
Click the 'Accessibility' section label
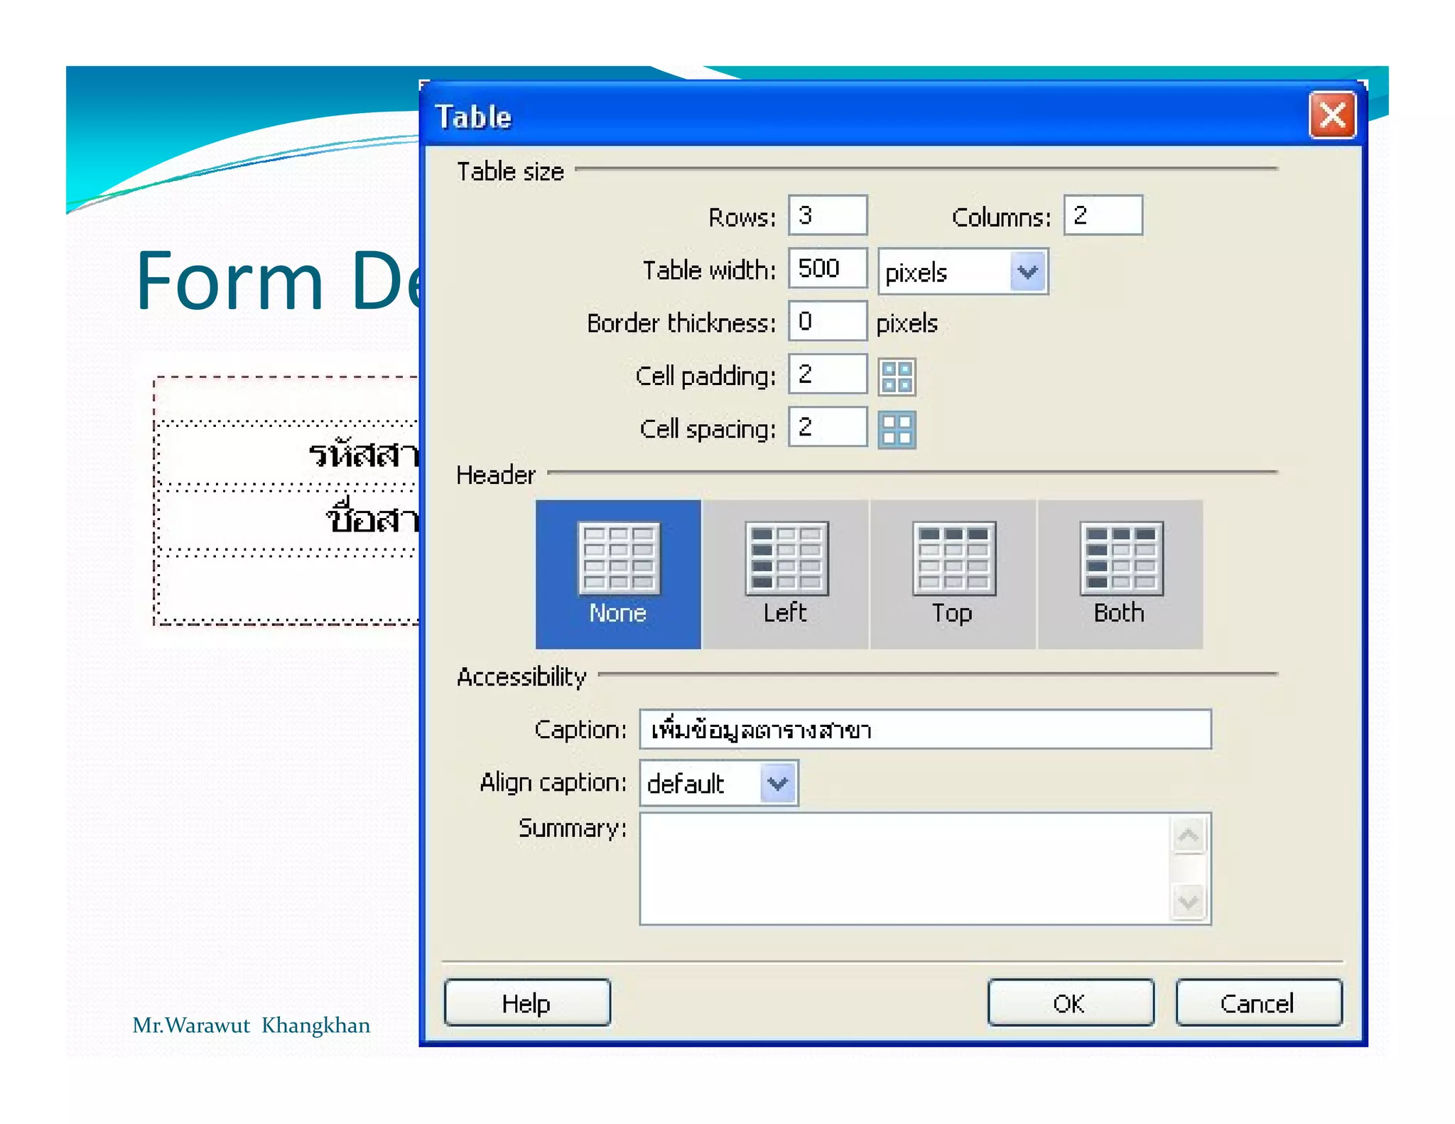[521, 676]
